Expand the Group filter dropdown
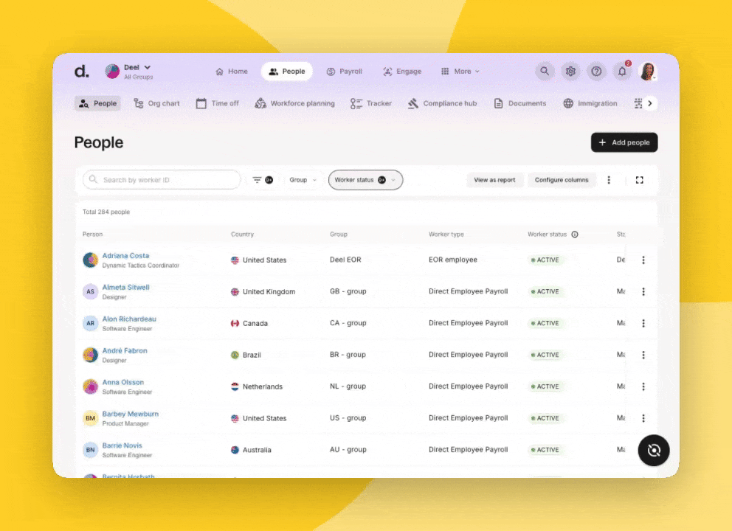 [303, 180]
